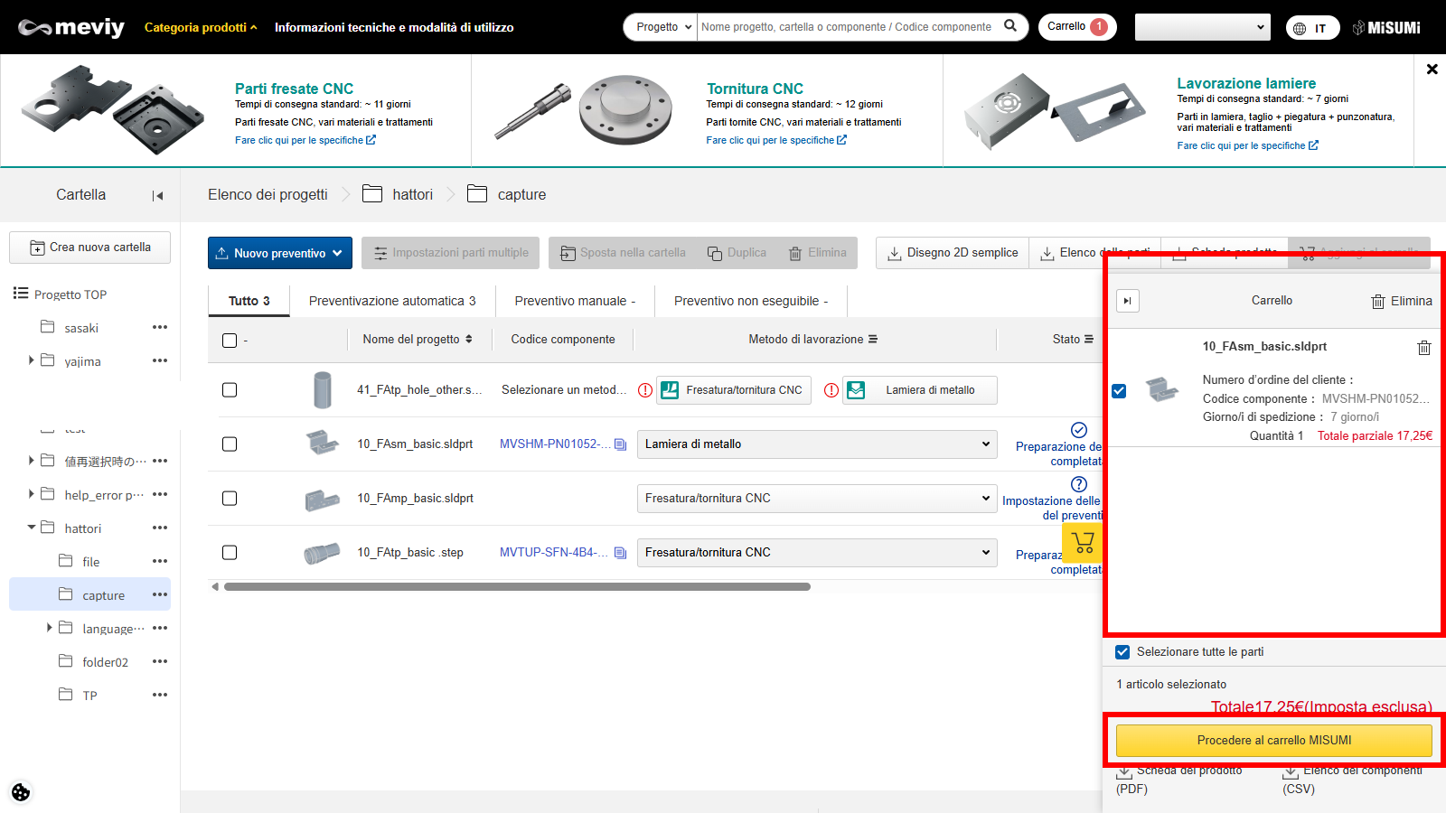Collapse the Carrello side panel
This screenshot has height=813, width=1446.
(1127, 301)
